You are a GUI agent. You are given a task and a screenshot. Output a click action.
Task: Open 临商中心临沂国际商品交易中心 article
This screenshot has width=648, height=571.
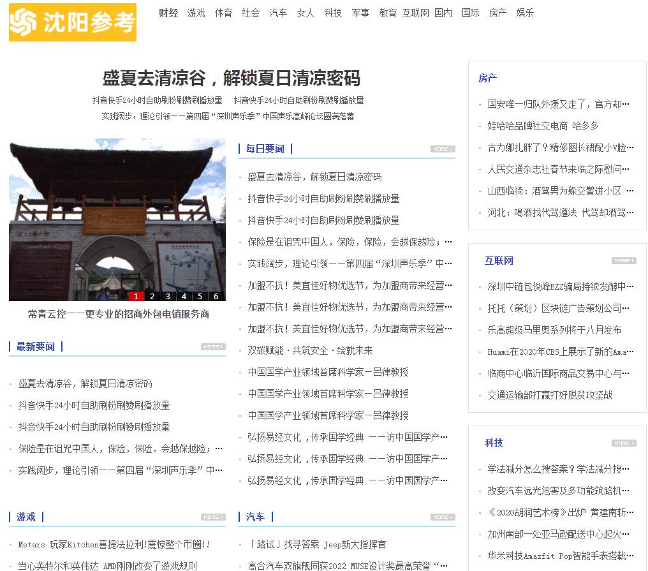point(558,373)
